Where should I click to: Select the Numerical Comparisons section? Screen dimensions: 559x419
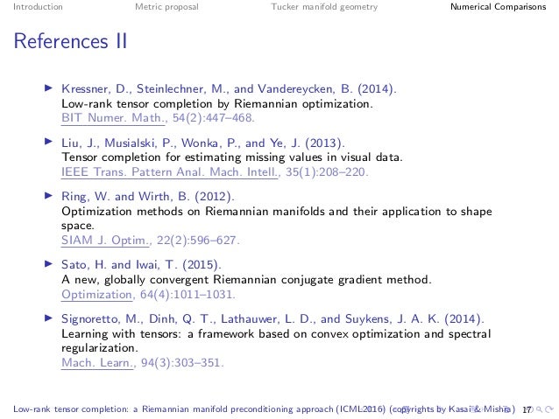[498, 7]
